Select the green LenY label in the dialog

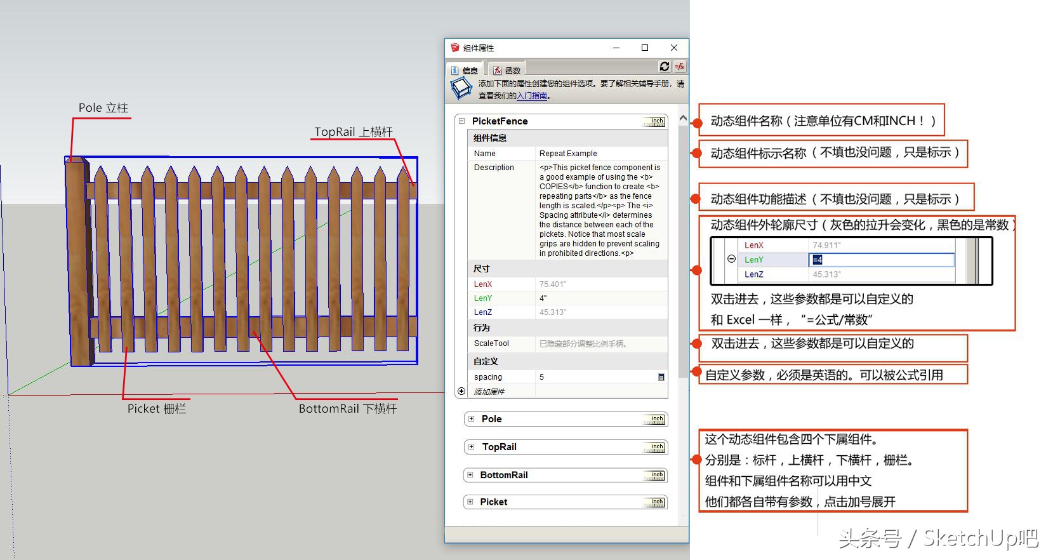click(483, 298)
